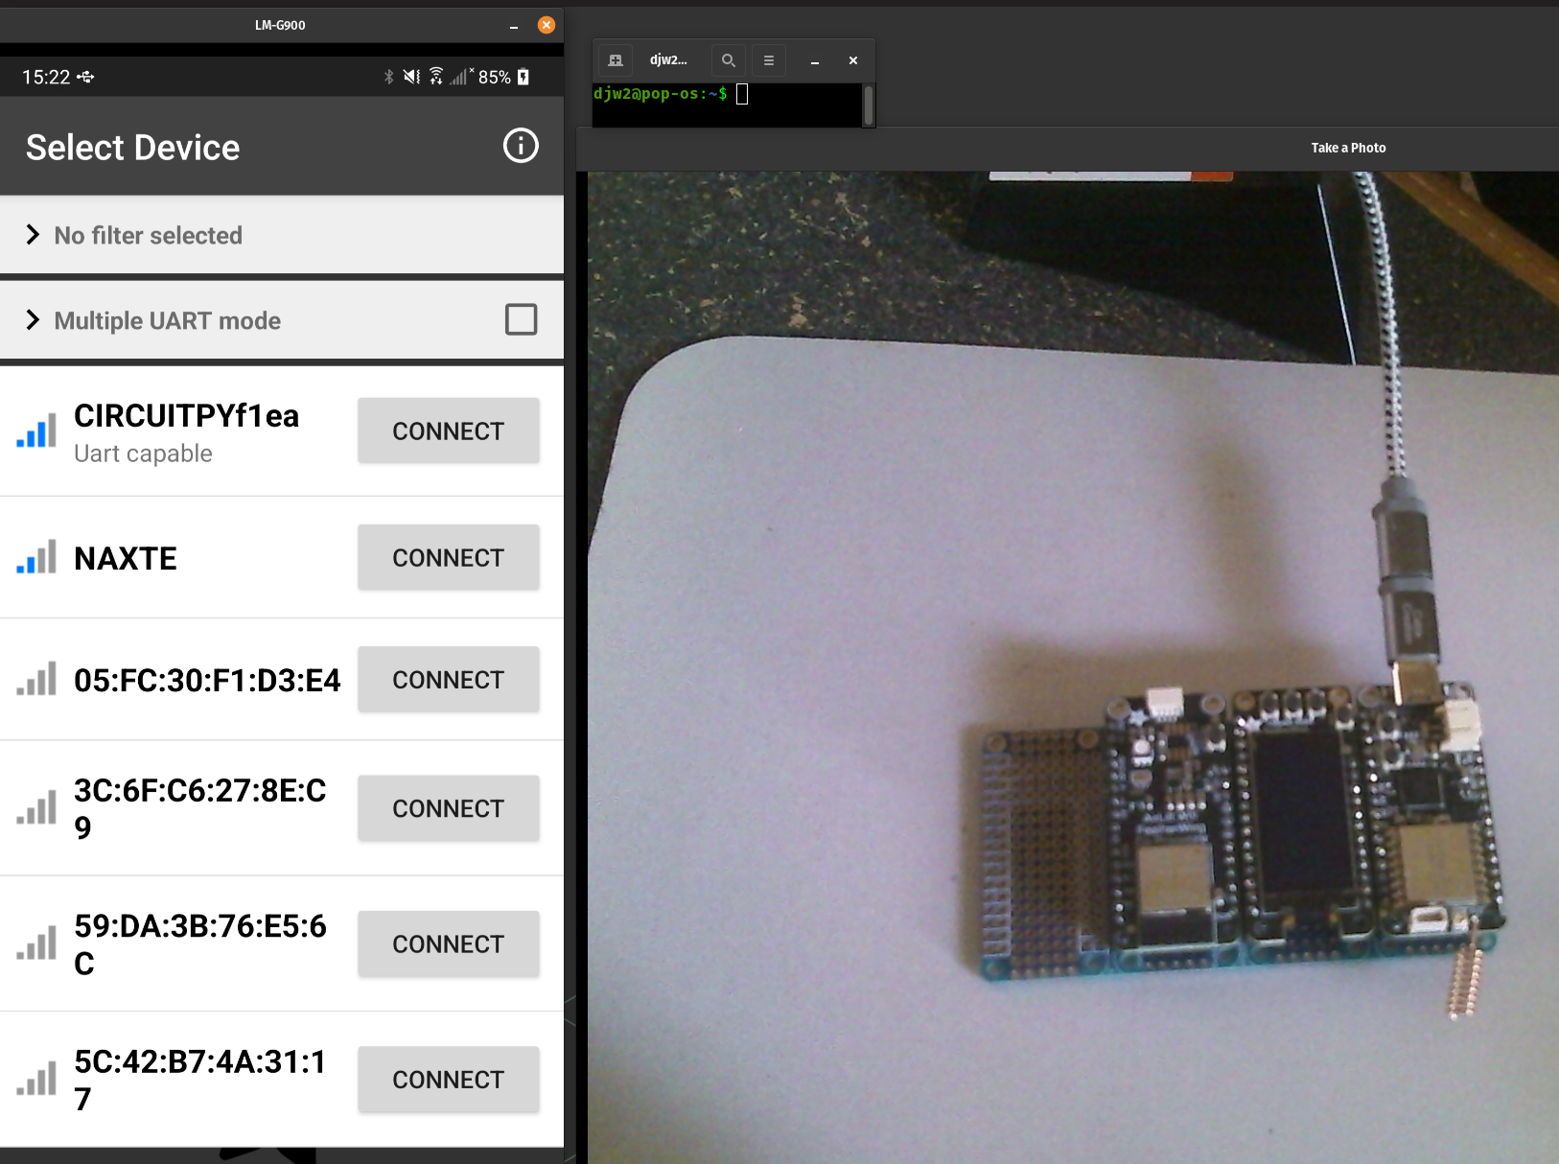Open the terminal search icon
The image size is (1559, 1164).
coord(729,60)
